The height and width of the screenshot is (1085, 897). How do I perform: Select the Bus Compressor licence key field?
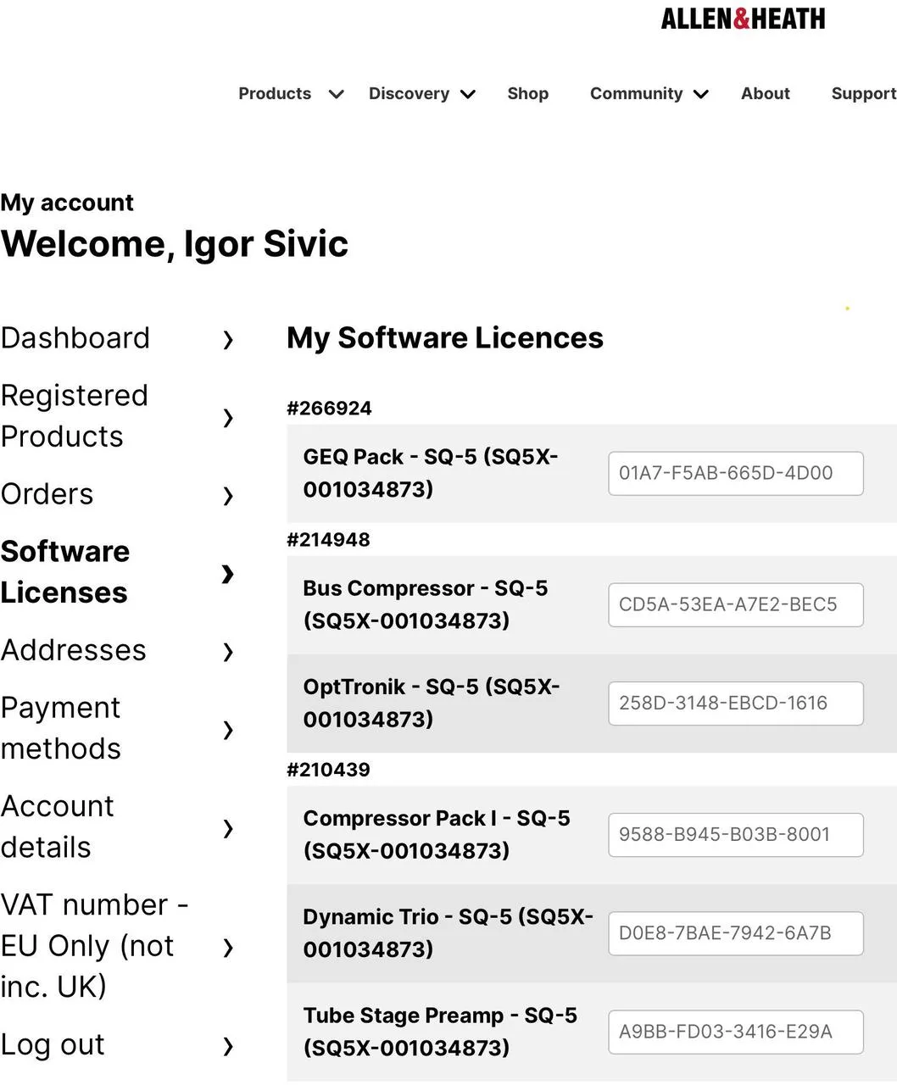[736, 604]
